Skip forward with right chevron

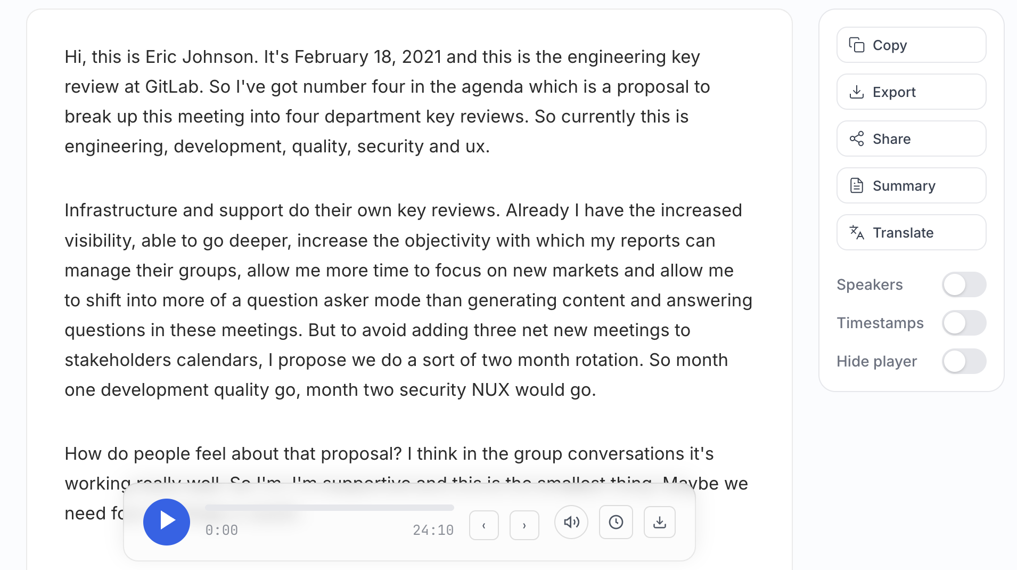(524, 525)
